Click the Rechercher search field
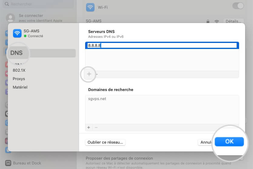The width and height of the screenshot is (253, 169). pyautogui.click(x=38, y=4)
